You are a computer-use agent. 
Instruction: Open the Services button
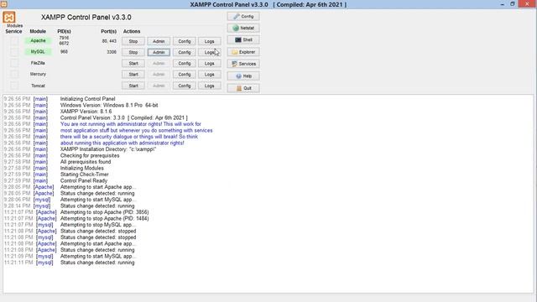243,64
